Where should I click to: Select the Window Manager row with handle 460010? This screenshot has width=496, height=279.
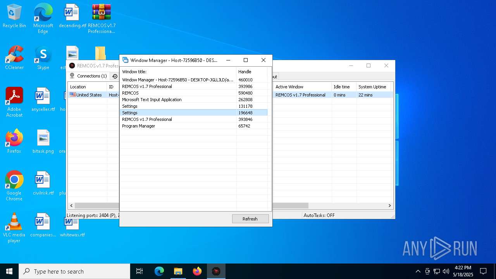click(x=194, y=80)
